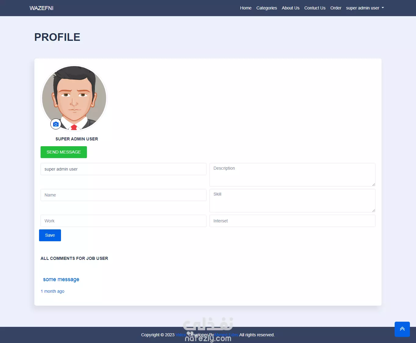Open the About Us page

click(x=290, y=8)
